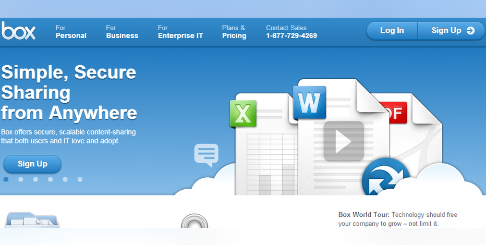Click the Simple, Secure Sharing headline
The image size is (486, 245).
69,92
